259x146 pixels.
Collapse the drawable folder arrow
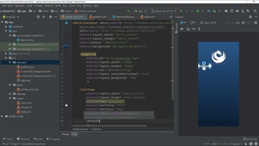[x=10, y=62]
